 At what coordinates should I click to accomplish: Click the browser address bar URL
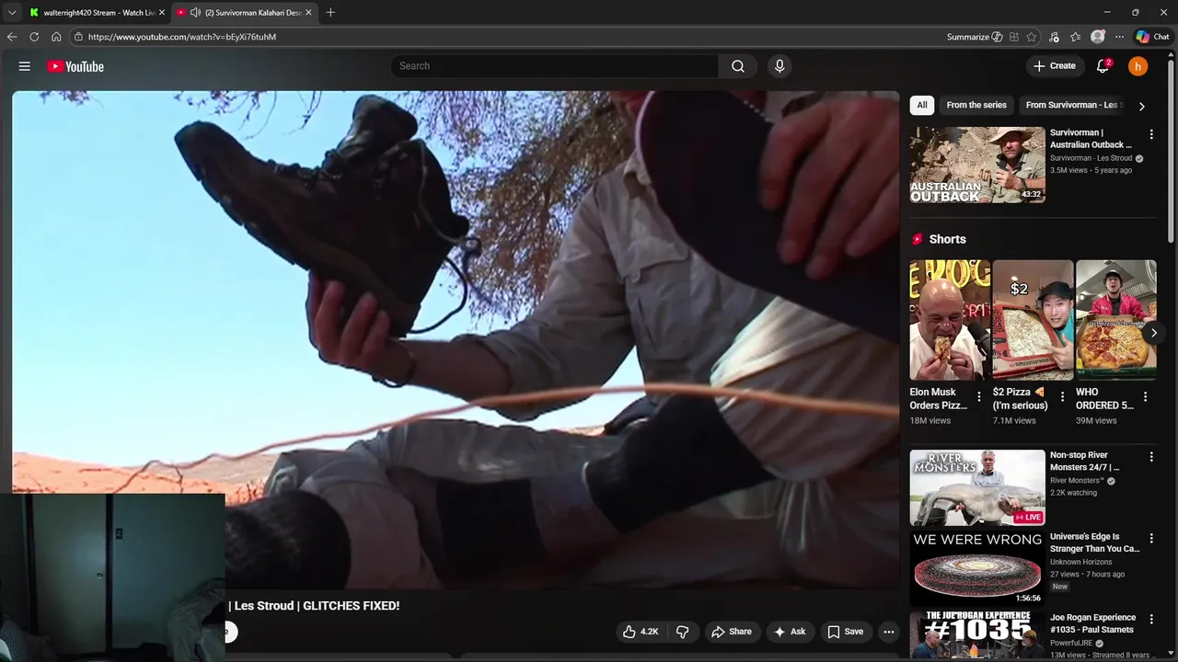click(x=181, y=37)
